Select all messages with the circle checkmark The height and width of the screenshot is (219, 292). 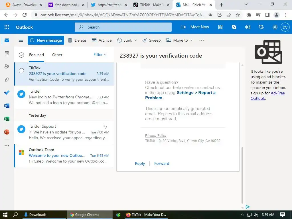click(21, 55)
